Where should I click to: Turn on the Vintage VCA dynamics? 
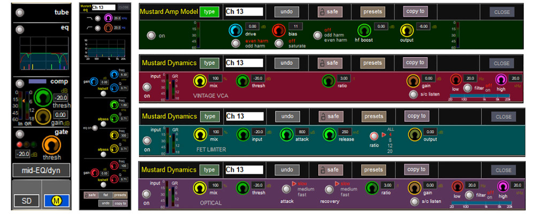point(147,88)
